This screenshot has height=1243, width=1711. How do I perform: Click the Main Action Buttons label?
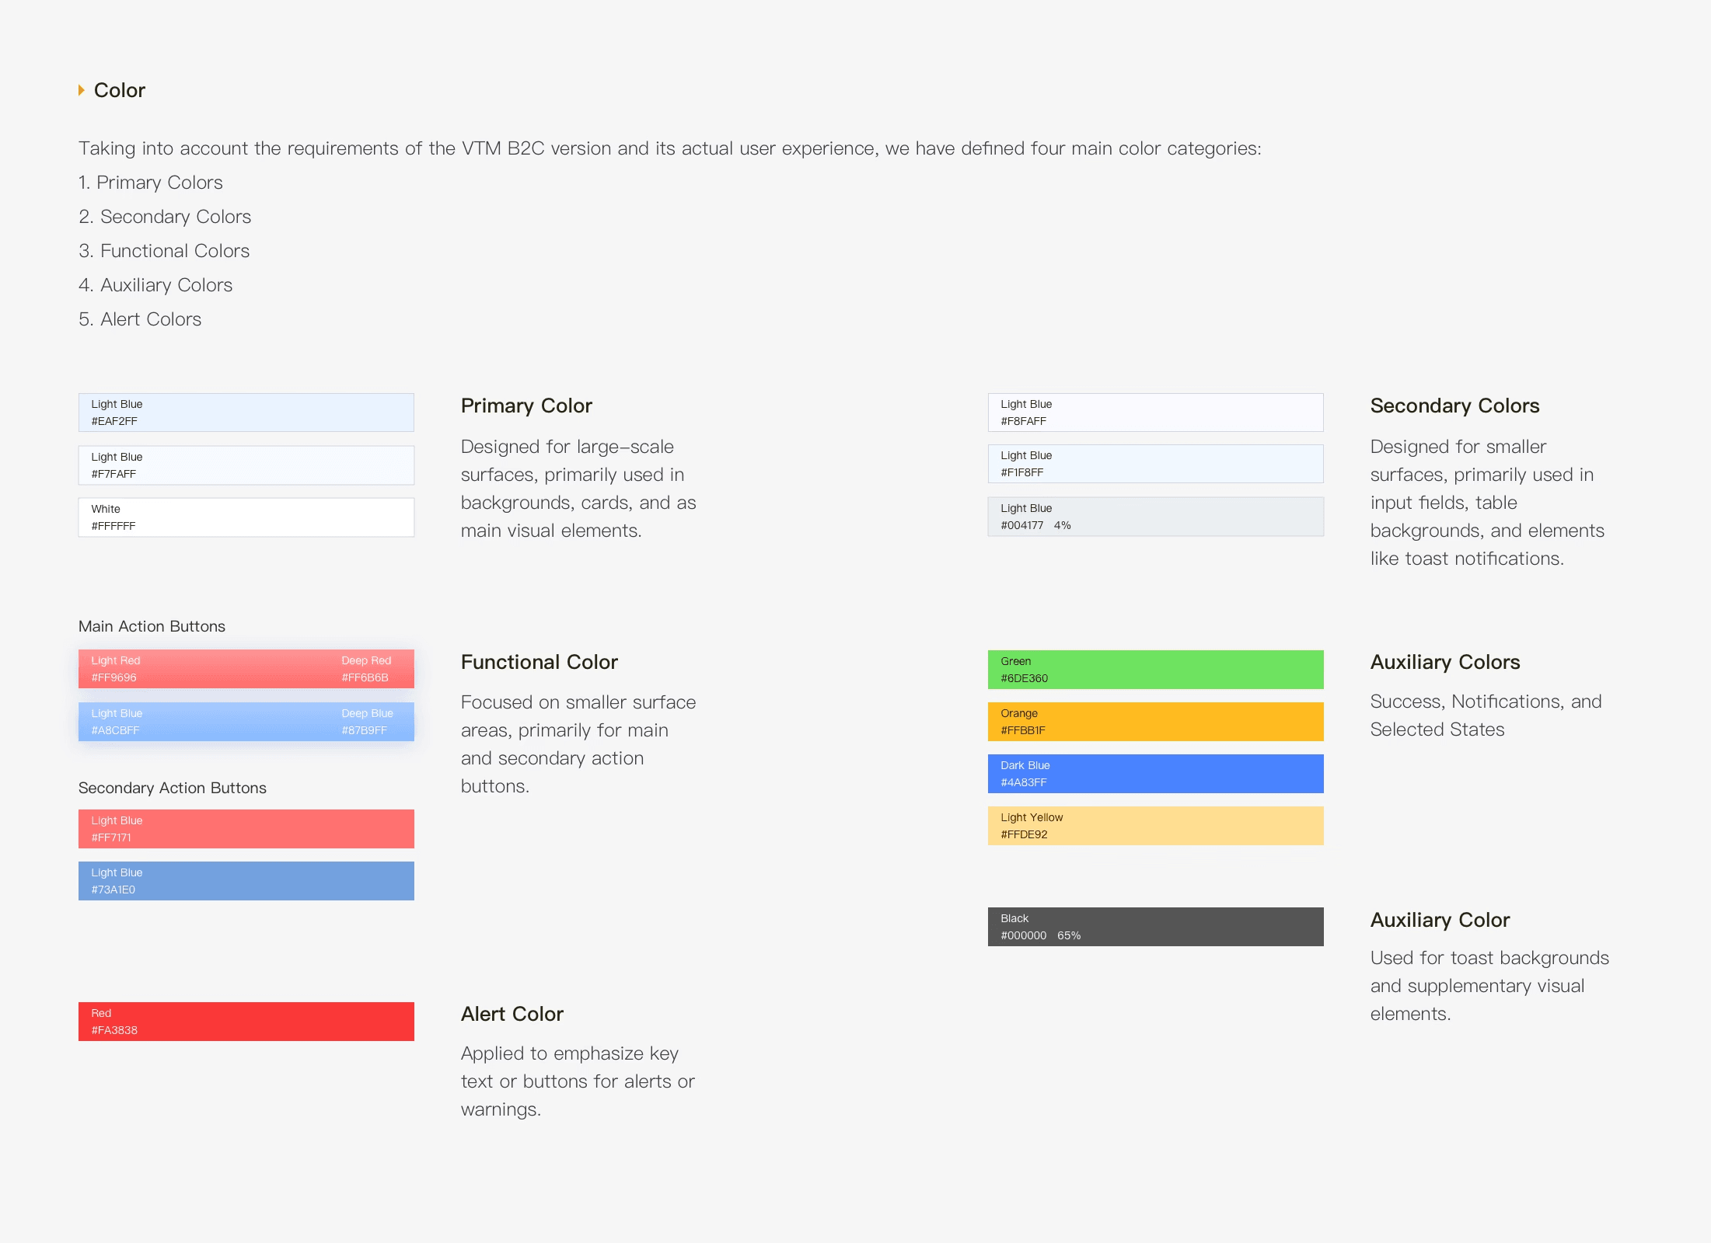click(x=152, y=626)
